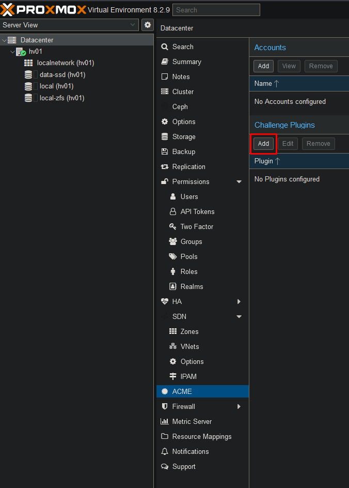
Task: Open Backup via floppy disk icon
Action: pos(165,151)
